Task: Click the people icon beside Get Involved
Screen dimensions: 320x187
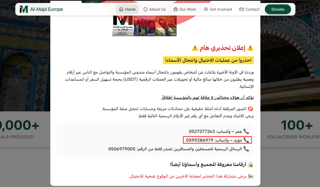Action: click(x=206, y=9)
